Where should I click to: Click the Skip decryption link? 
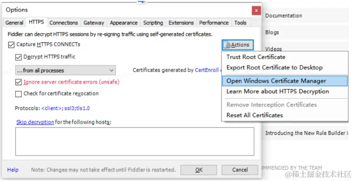(35, 122)
